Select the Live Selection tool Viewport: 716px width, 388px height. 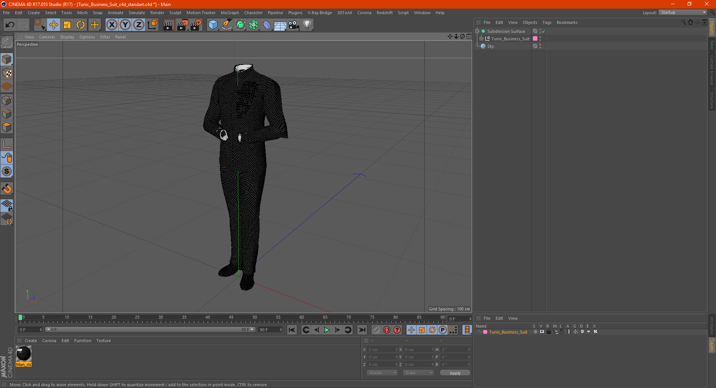pyautogui.click(x=40, y=25)
